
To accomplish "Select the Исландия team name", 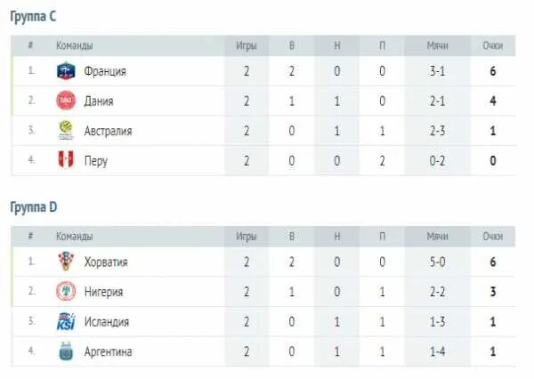I will [x=107, y=322].
